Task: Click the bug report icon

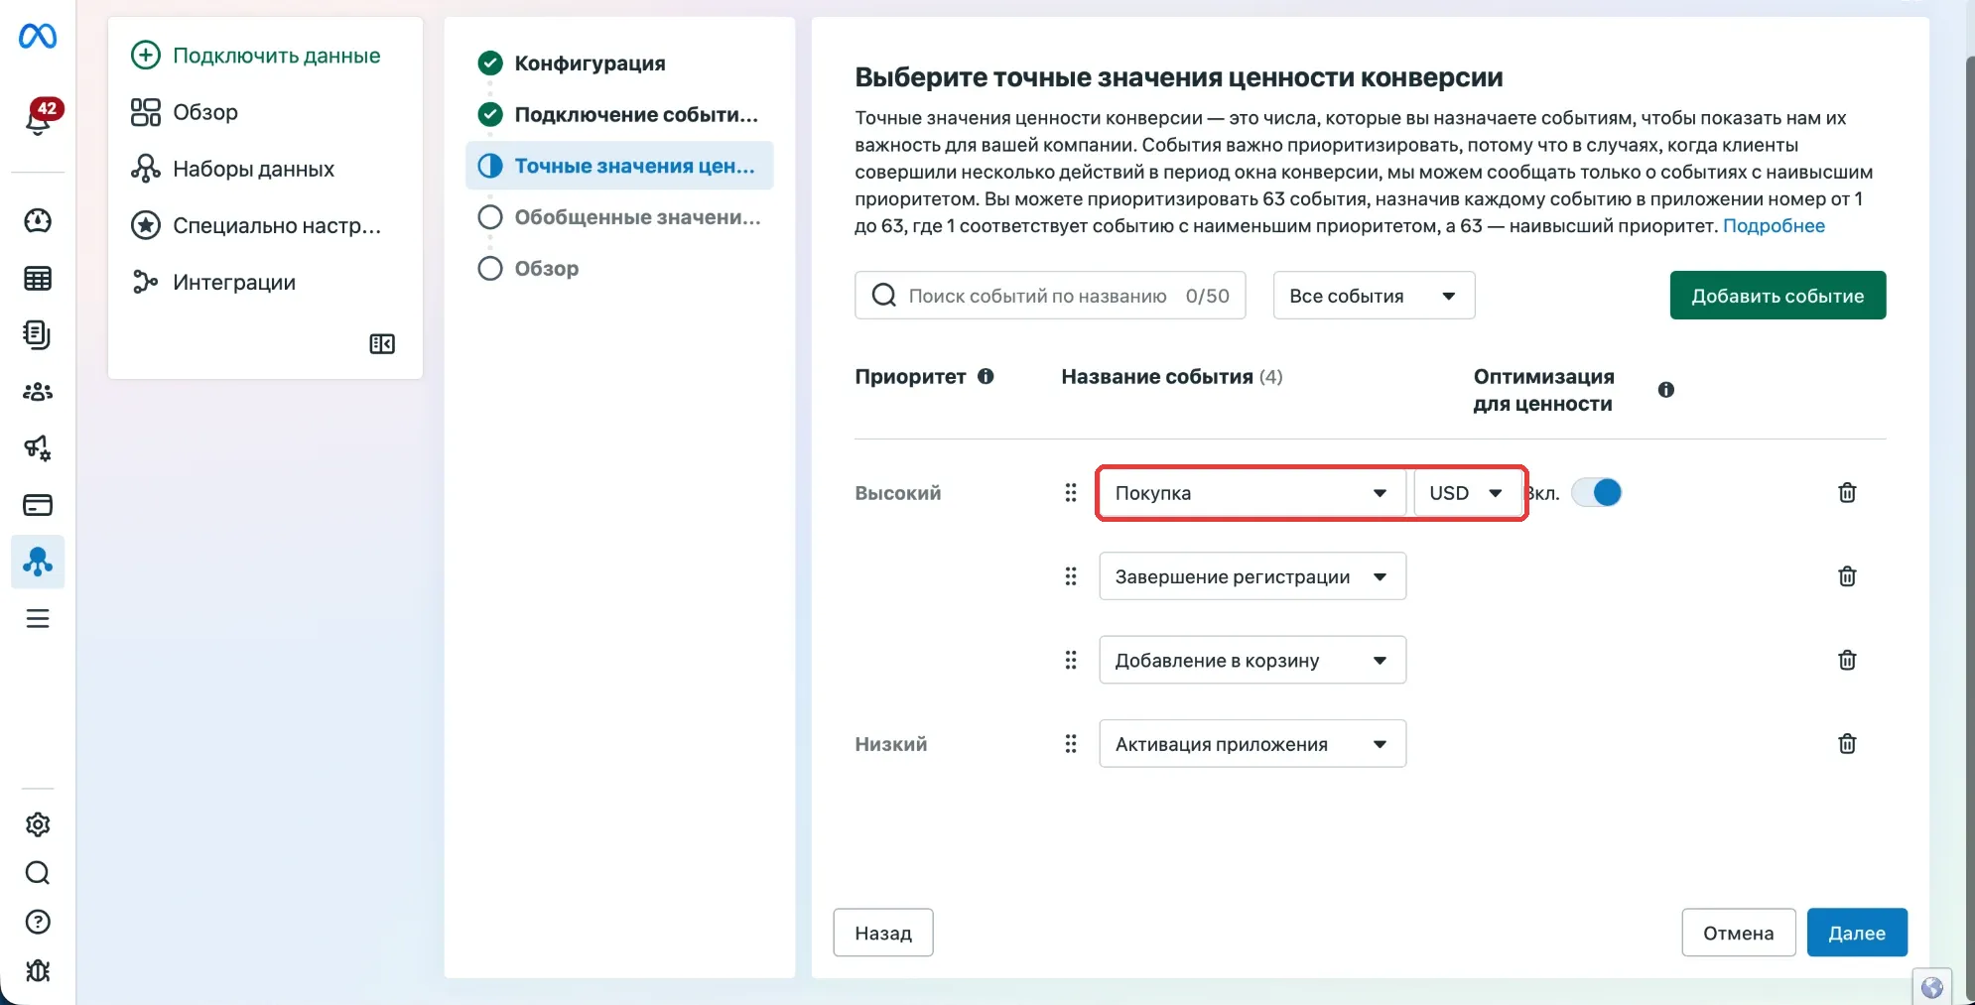Action: click(38, 970)
